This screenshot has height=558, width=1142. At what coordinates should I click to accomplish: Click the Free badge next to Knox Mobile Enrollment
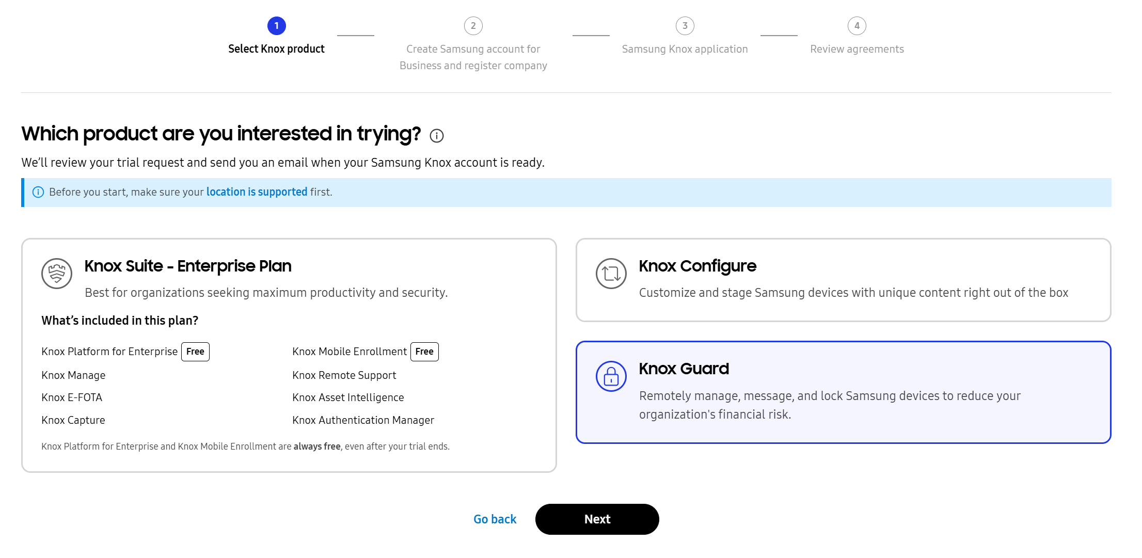(x=424, y=352)
